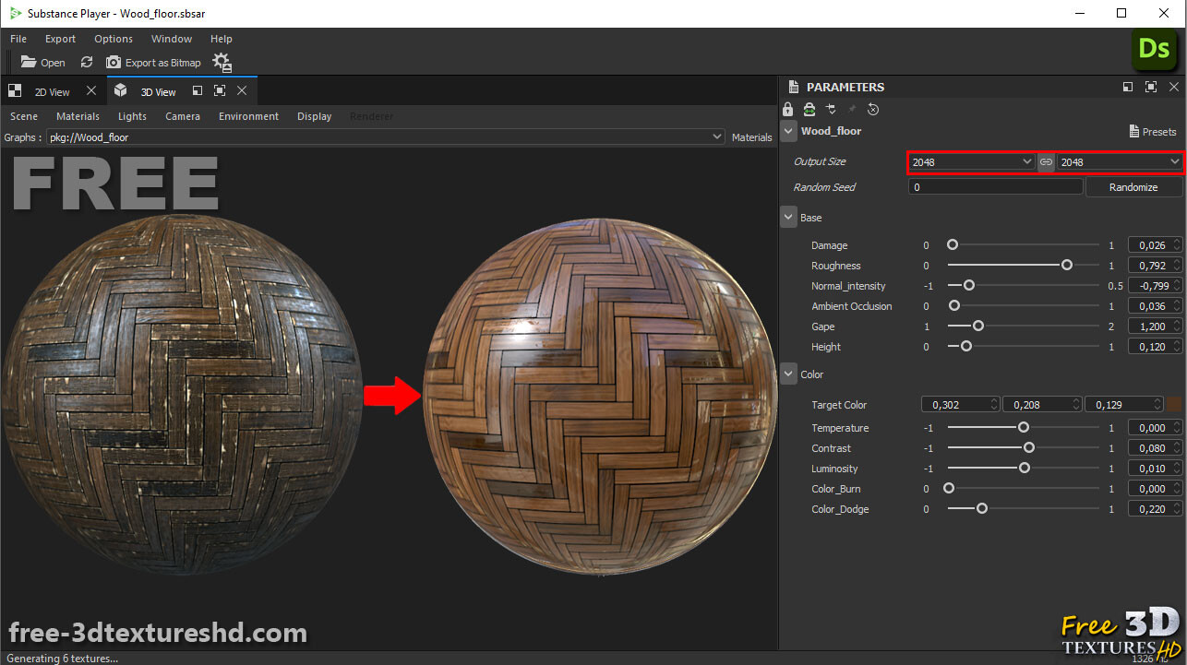The width and height of the screenshot is (1187, 665).
Task: Click the camera icon beside Export as Bitmap
Action: point(113,62)
